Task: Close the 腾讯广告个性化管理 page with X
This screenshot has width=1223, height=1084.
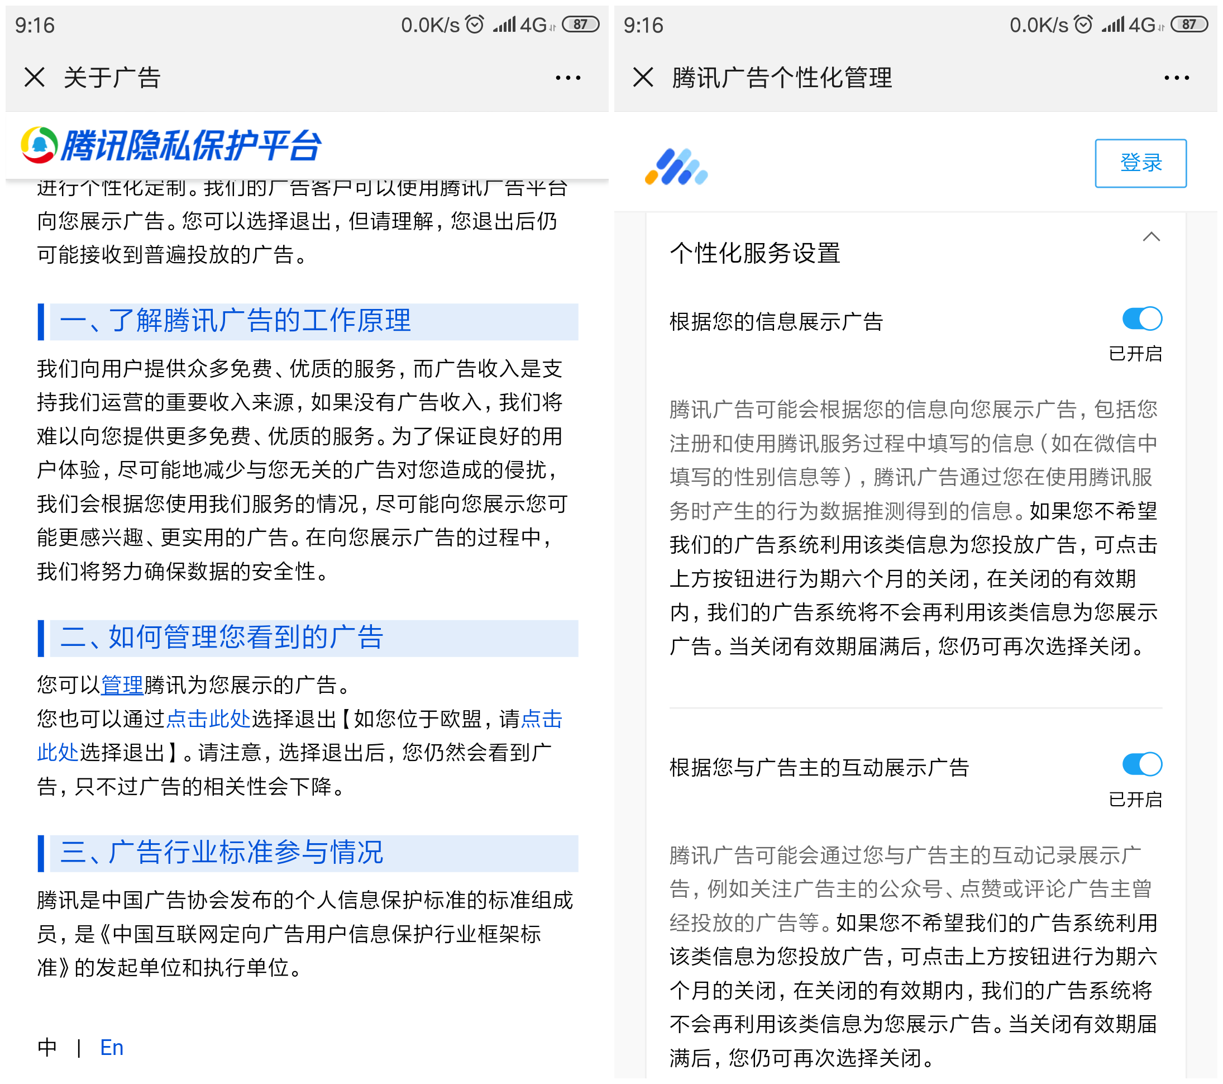Action: [x=643, y=77]
